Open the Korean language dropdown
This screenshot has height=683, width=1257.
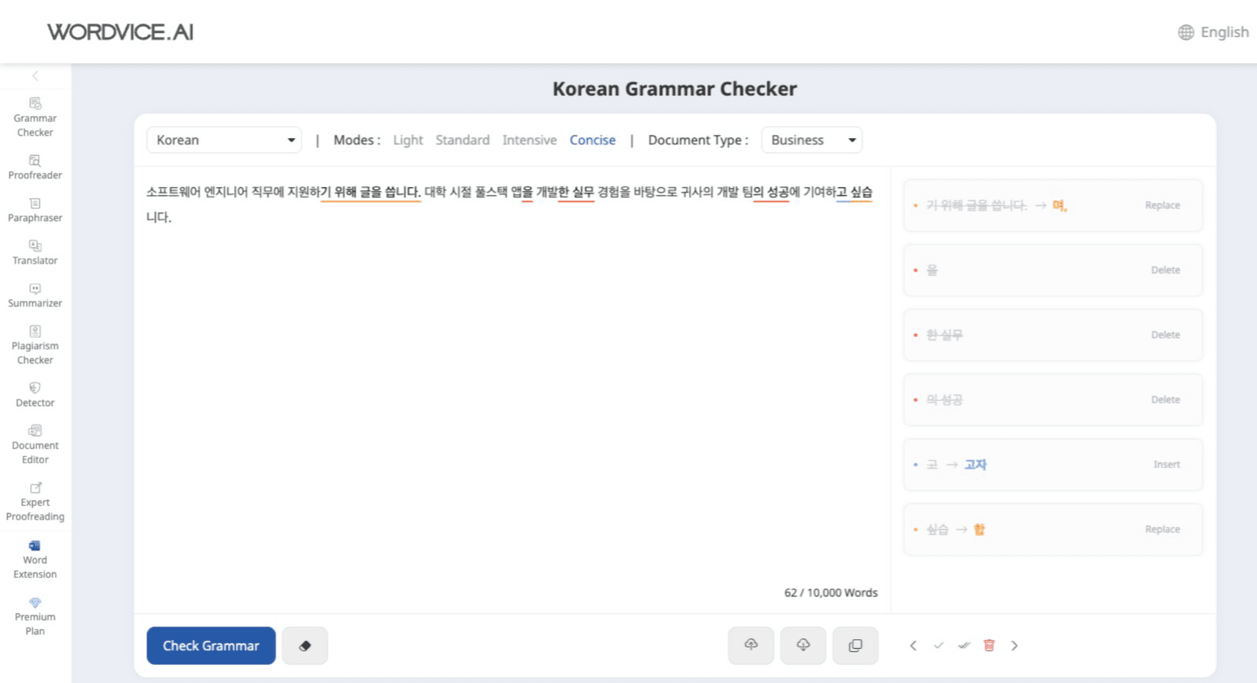(x=224, y=140)
